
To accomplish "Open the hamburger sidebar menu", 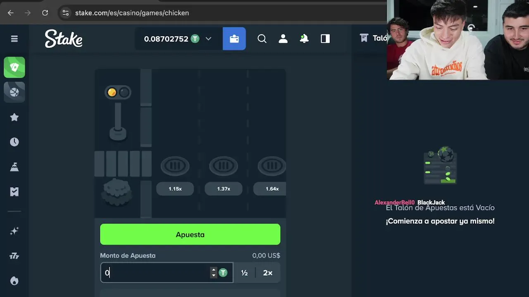I will (x=14, y=39).
